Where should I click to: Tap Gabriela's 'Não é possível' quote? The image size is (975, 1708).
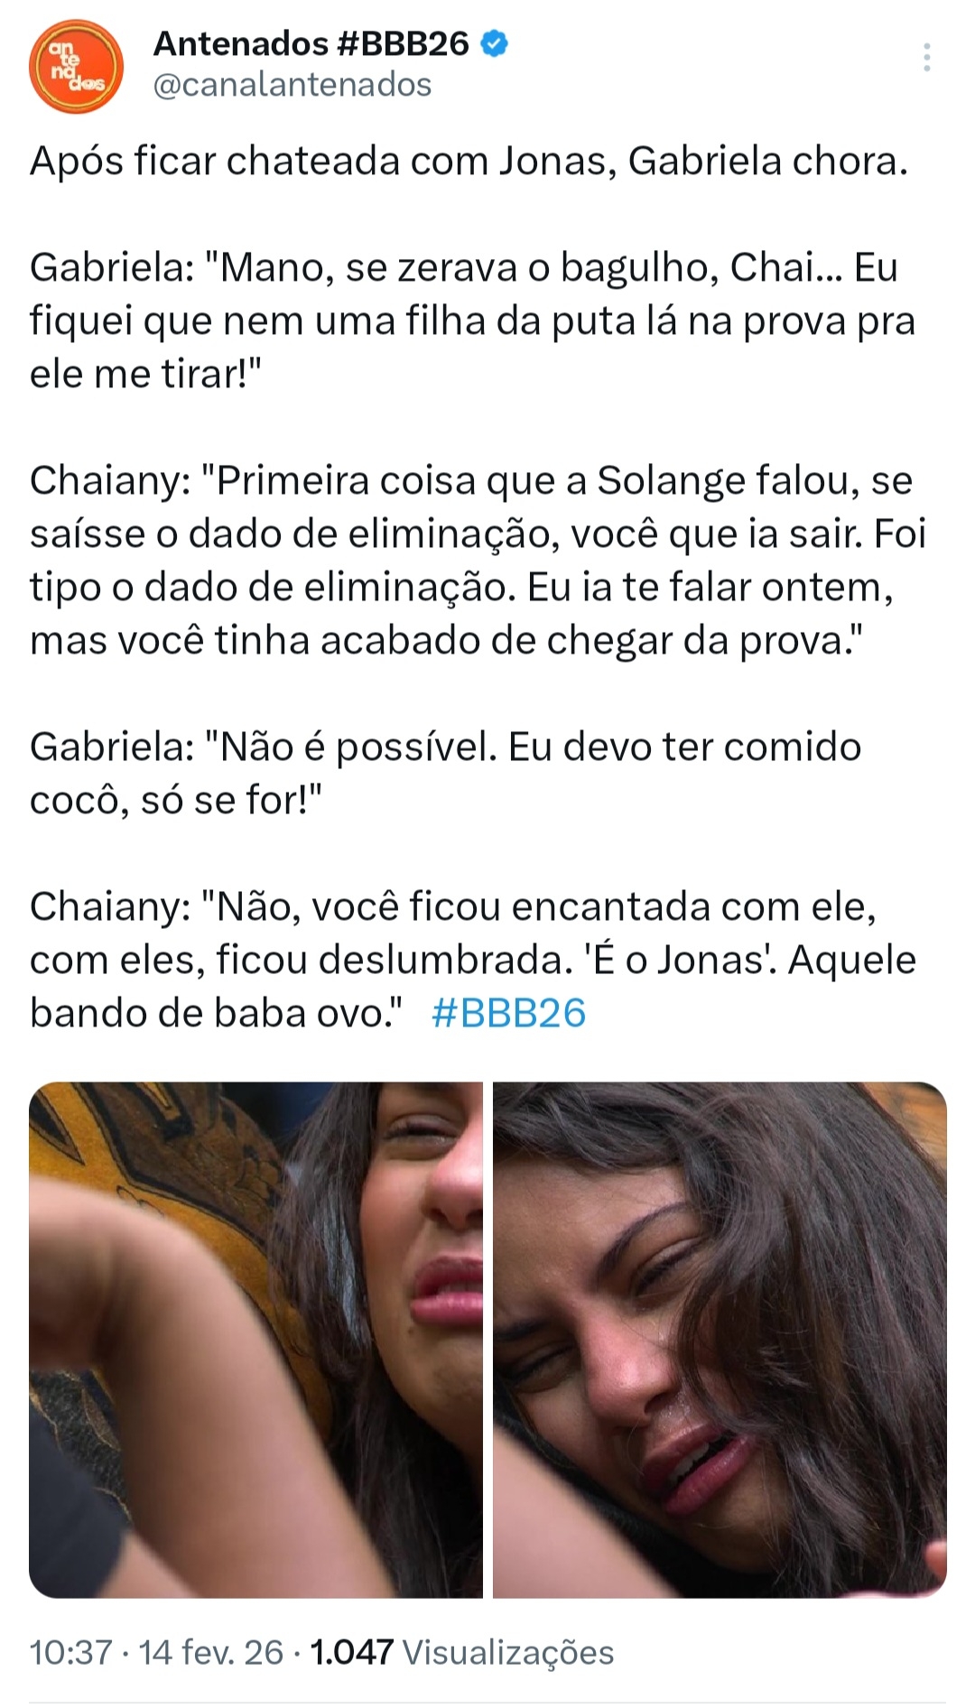pyautogui.click(x=445, y=774)
